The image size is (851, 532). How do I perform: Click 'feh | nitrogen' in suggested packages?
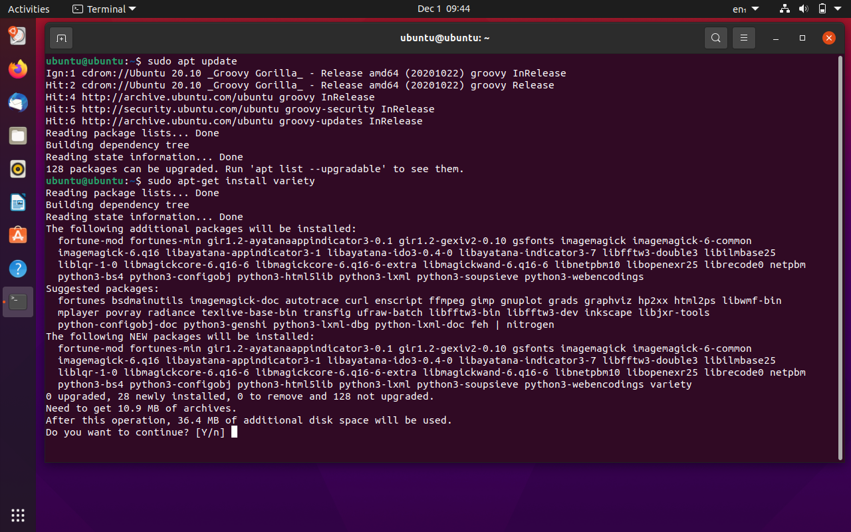pos(512,325)
